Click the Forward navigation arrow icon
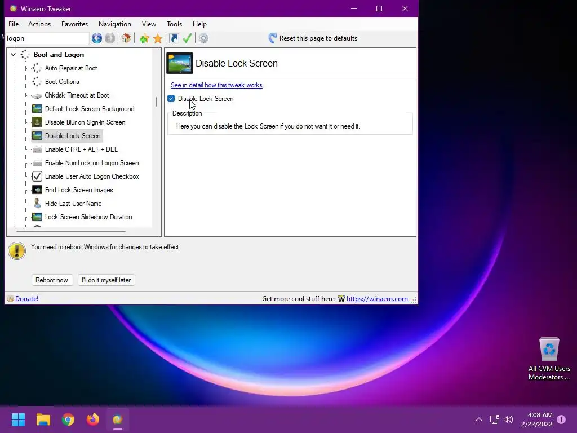577x433 pixels. pos(110,38)
